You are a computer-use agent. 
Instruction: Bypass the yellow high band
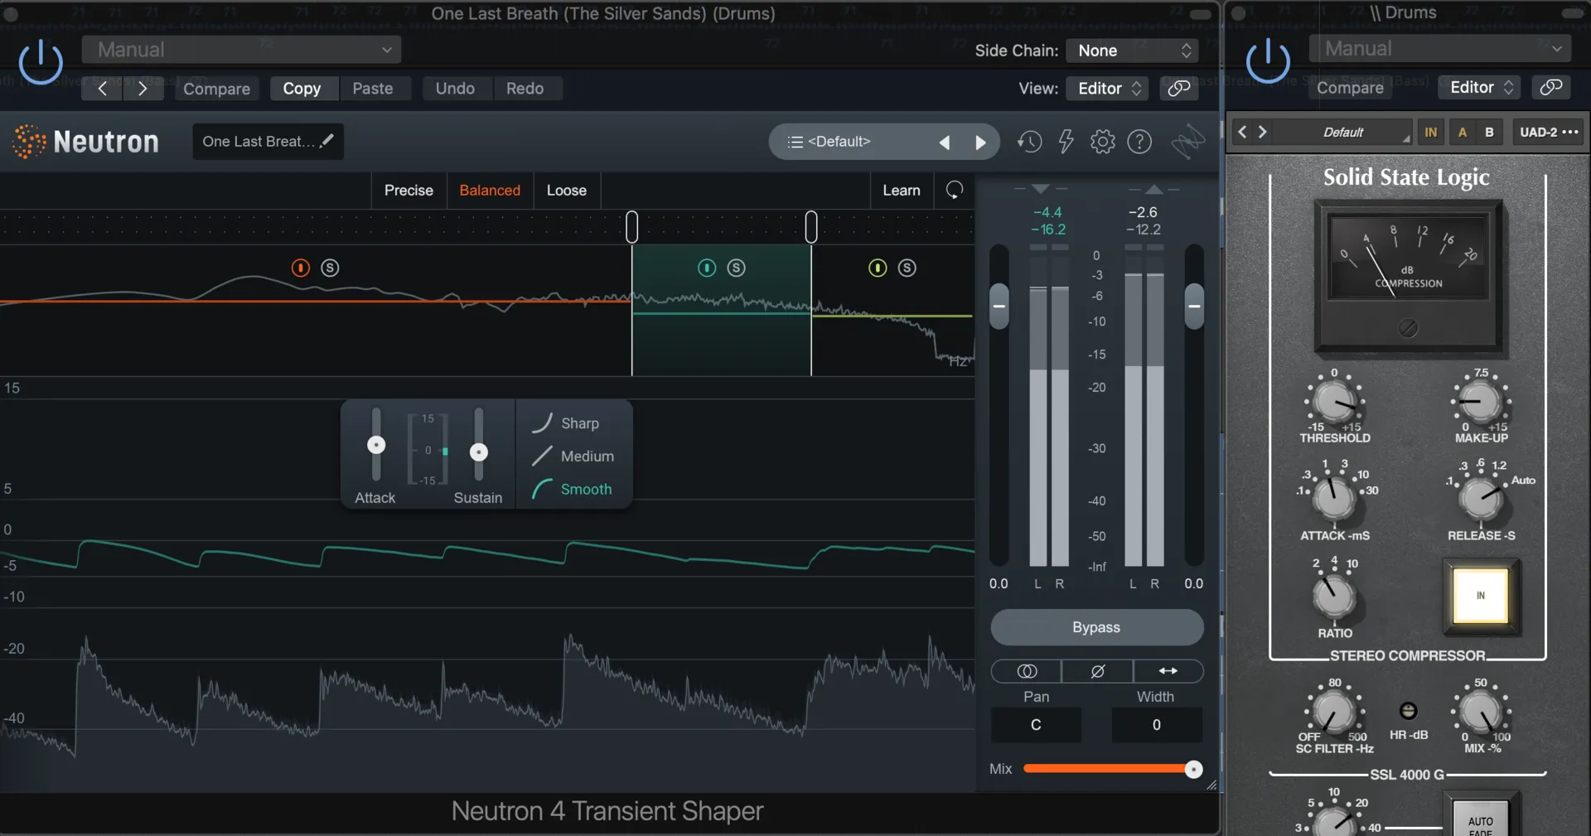click(878, 268)
